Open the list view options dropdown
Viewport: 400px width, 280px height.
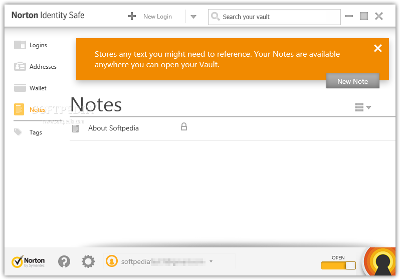pos(363,107)
